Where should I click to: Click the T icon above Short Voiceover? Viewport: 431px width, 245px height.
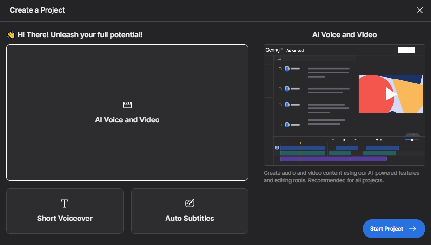tap(65, 204)
